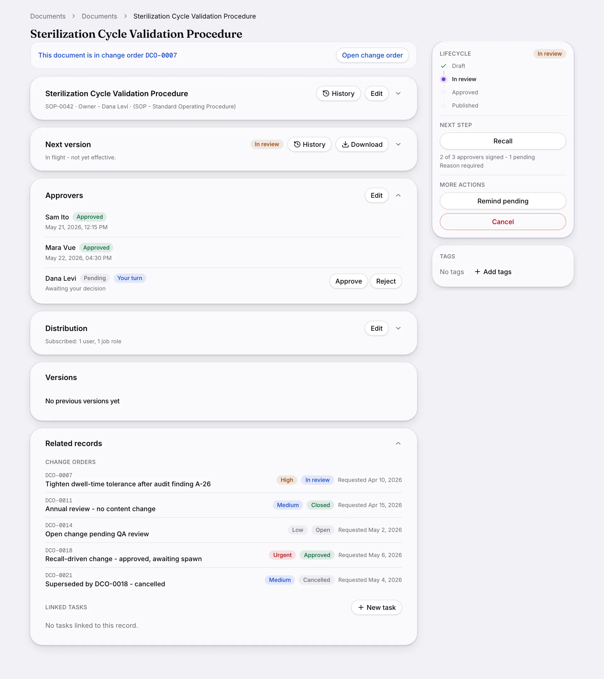Click the In review badge in Next version card
604x679 pixels.
coord(266,144)
